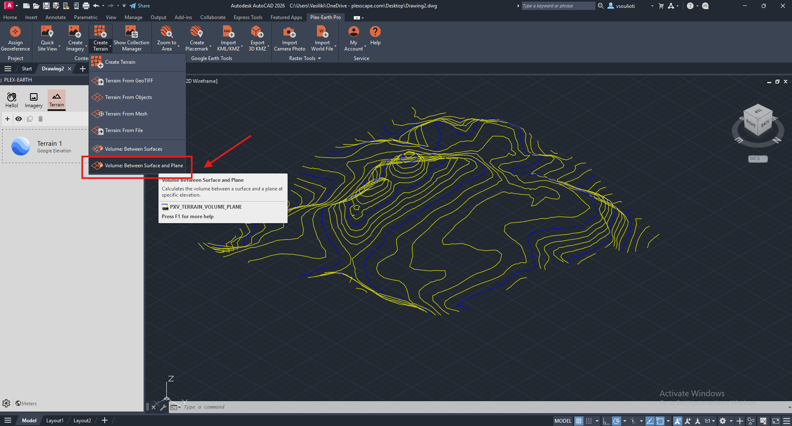
Task: Open Plex-Earth Help
Action: click(x=375, y=36)
